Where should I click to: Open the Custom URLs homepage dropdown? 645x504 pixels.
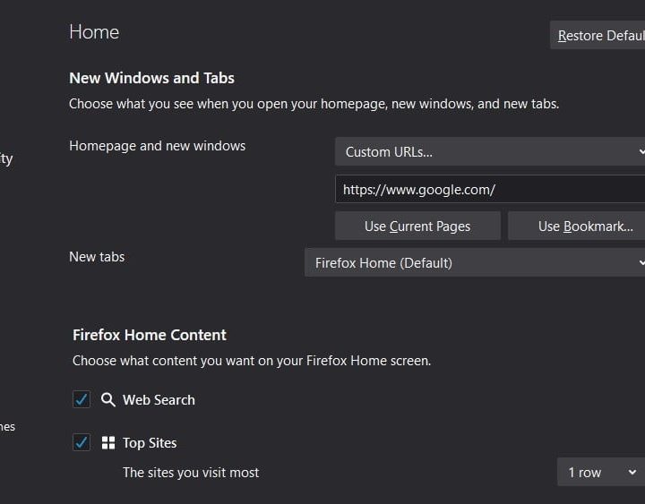pyautogui.click(x=490, y=152)
